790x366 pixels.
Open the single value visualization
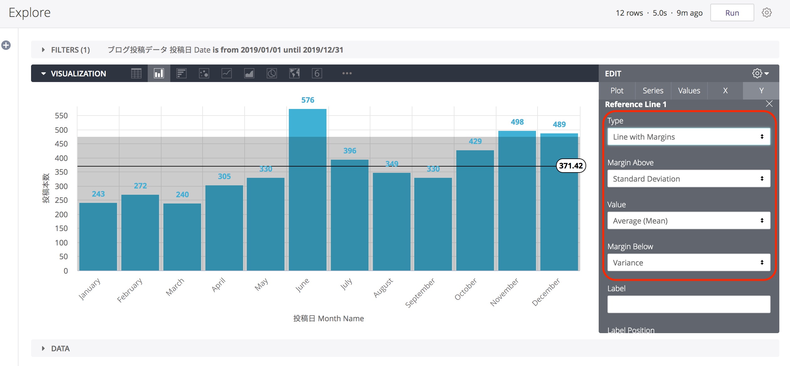[x=317, y=73]
